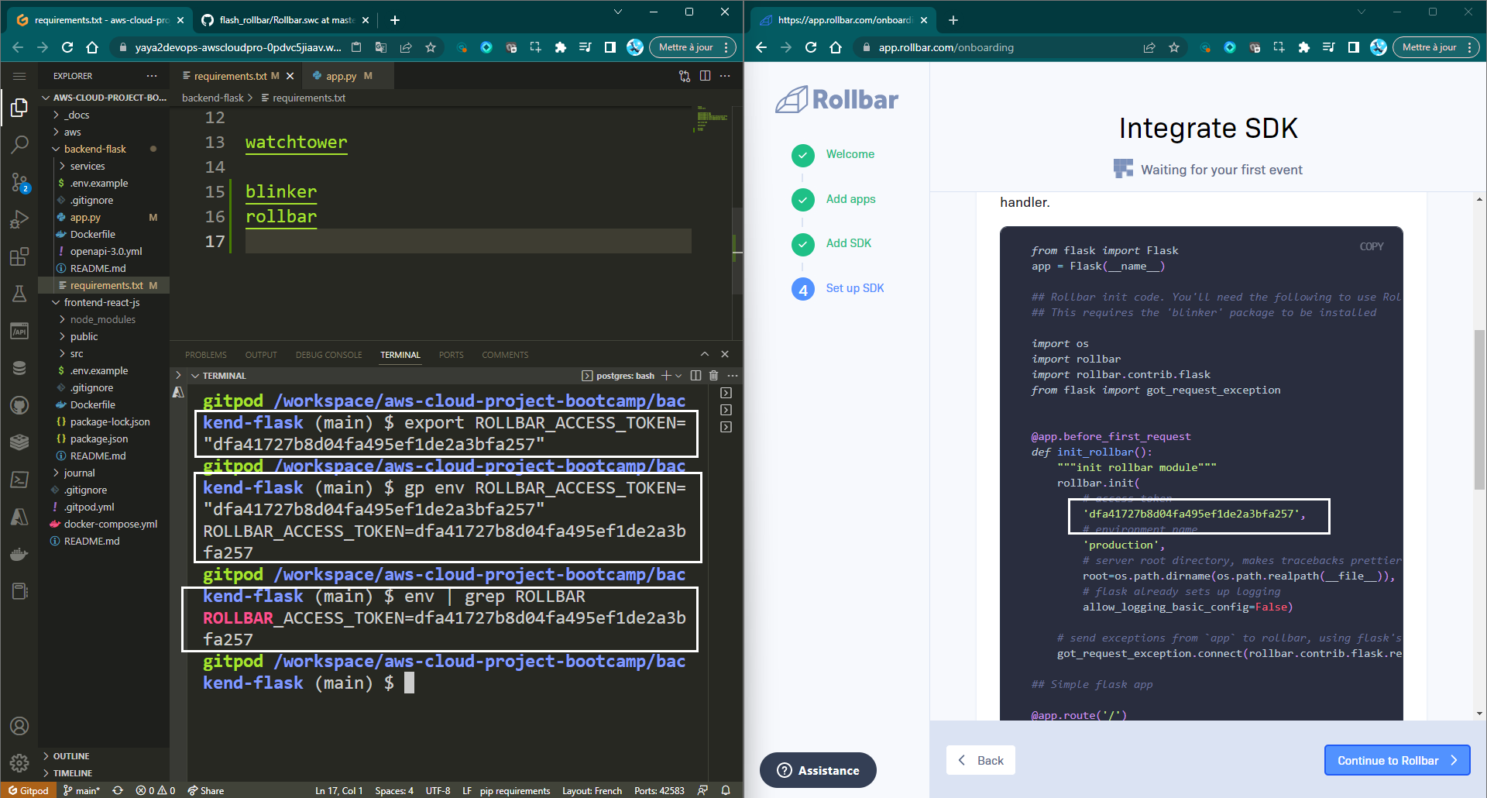
Task: Switch to DEBUG CONSOLE panel tab
Action: [x=328, y=355]
